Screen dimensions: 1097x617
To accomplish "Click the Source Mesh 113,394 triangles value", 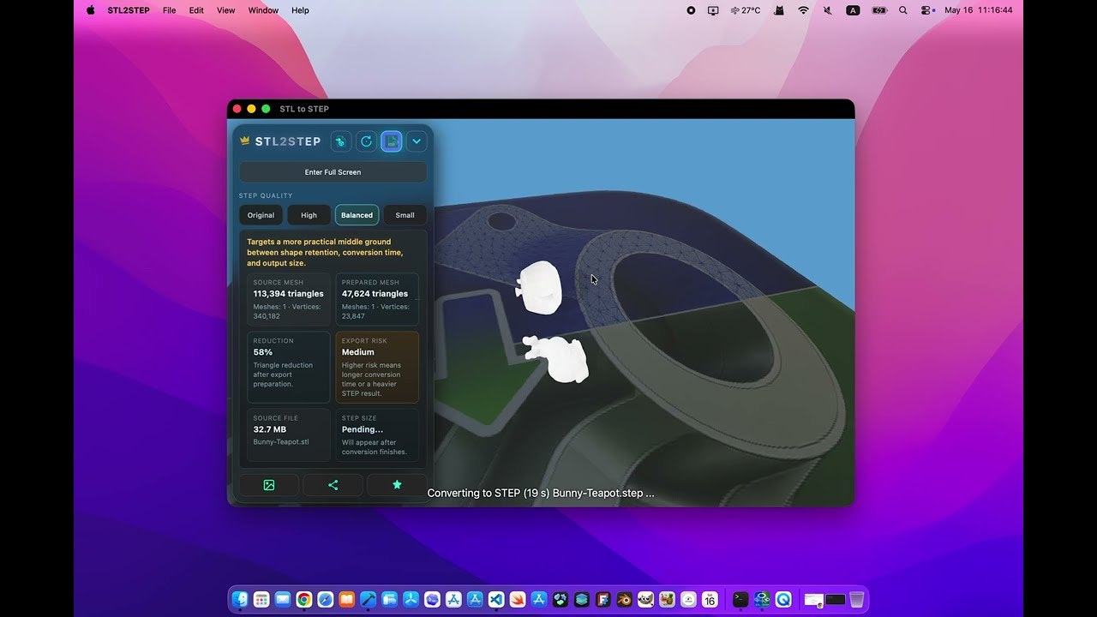I will click(x=288, y=294).
